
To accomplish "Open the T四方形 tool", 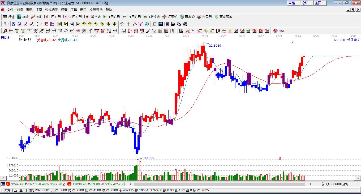I will pos(112,17).
